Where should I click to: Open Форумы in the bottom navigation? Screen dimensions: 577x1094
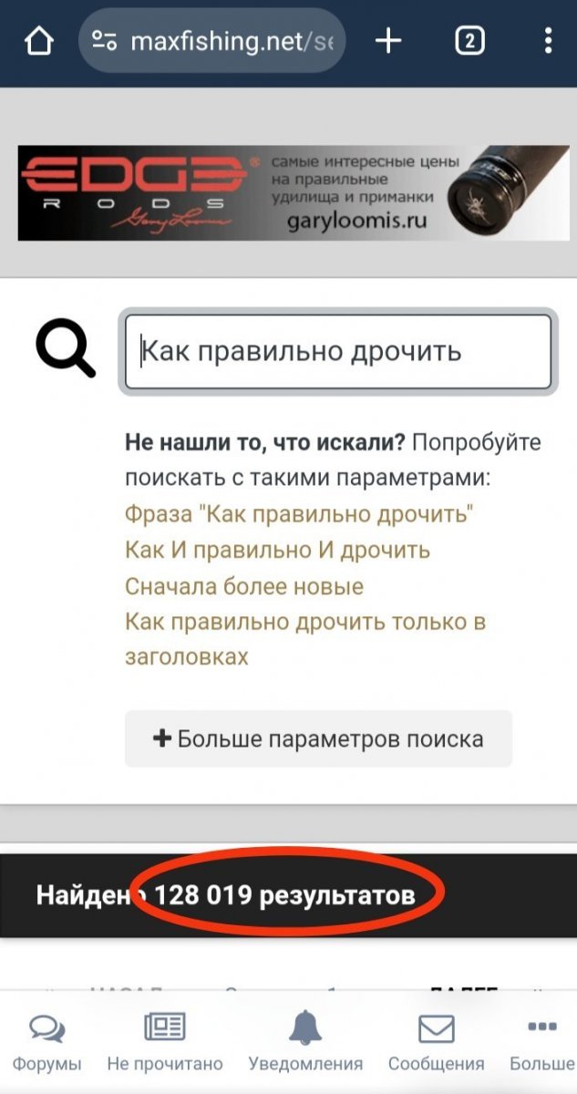tap(46, 1042)
